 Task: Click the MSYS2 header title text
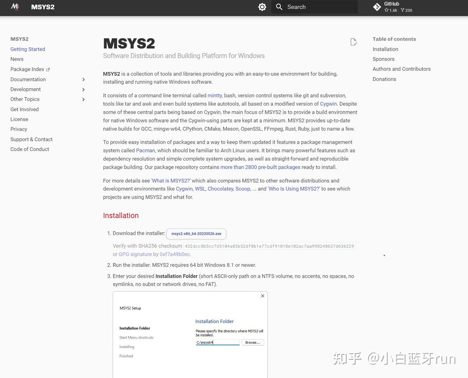43,7
